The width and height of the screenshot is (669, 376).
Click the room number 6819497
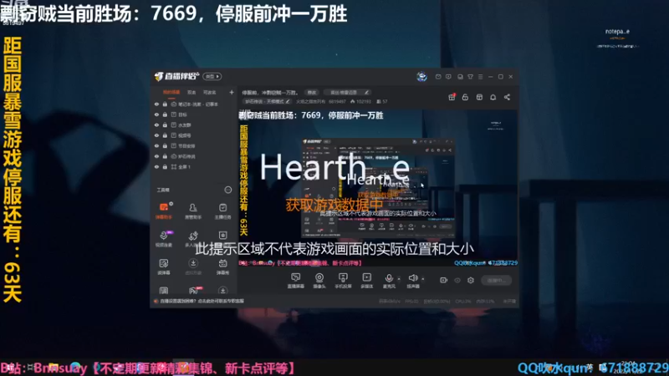[337, 101]
